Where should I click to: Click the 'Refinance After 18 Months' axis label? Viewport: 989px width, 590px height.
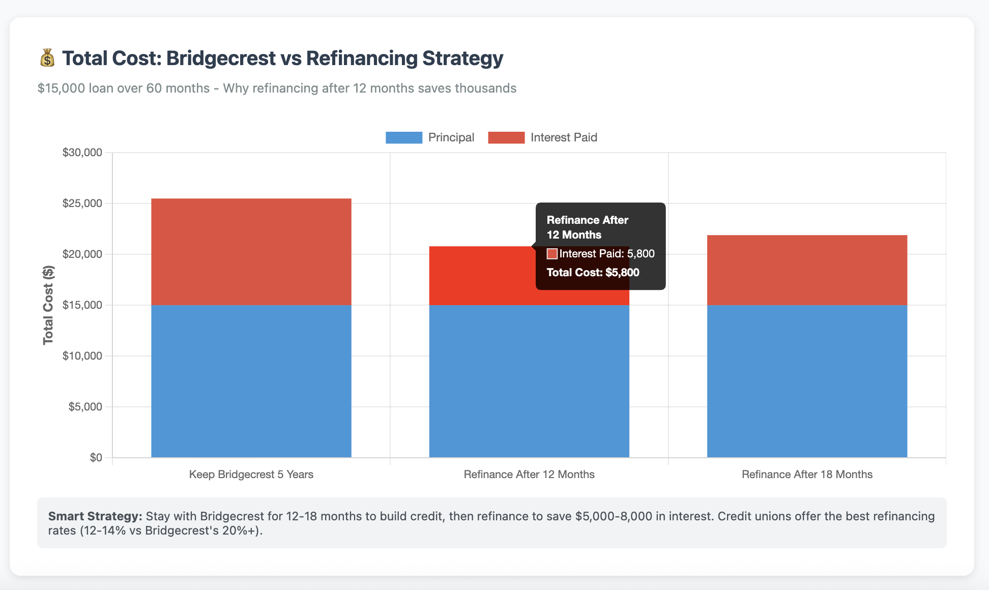(x=807, y=475)
